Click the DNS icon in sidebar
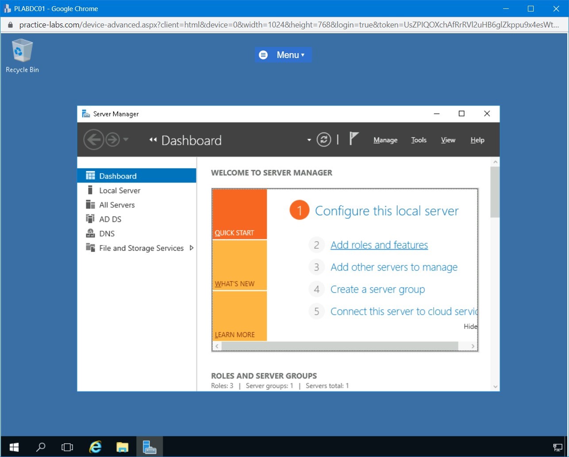 (x=90, y=233)
